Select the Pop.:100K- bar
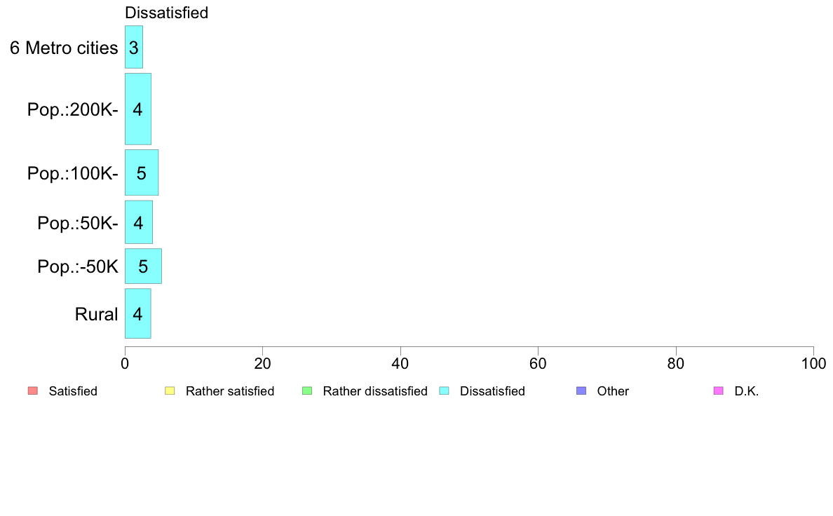This screenshot has height=516, width=833. coord(142,172)
